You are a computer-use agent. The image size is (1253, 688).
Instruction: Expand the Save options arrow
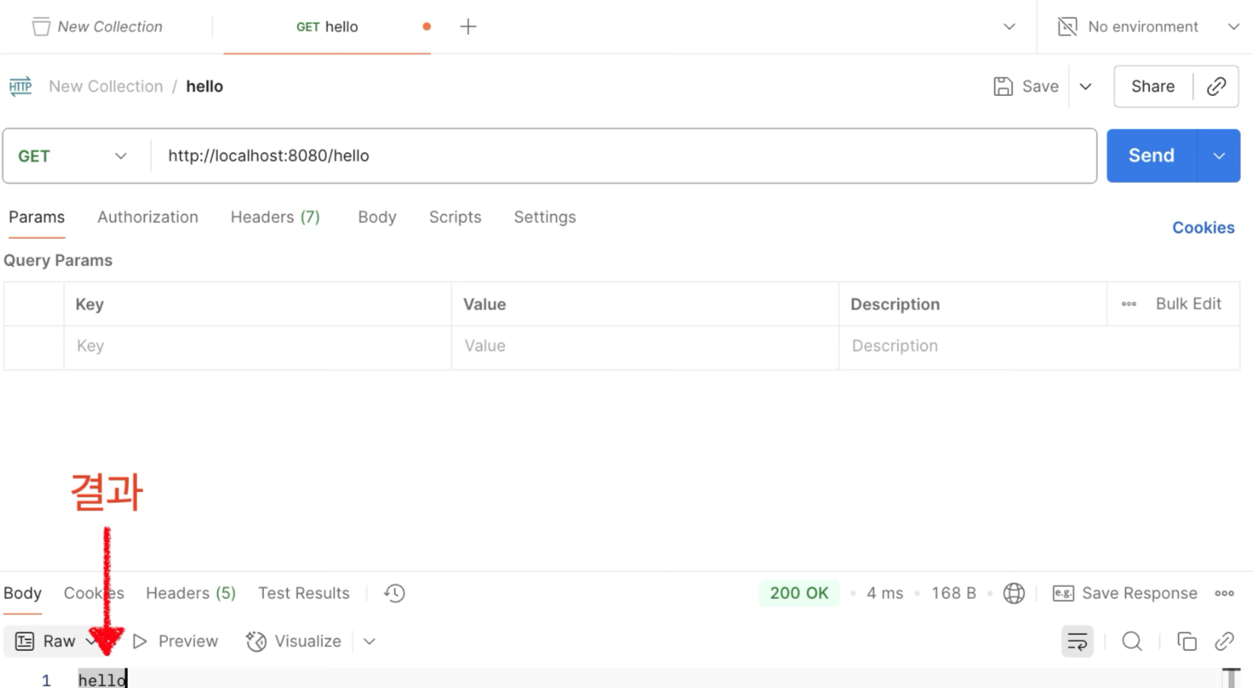(1086, 86)
